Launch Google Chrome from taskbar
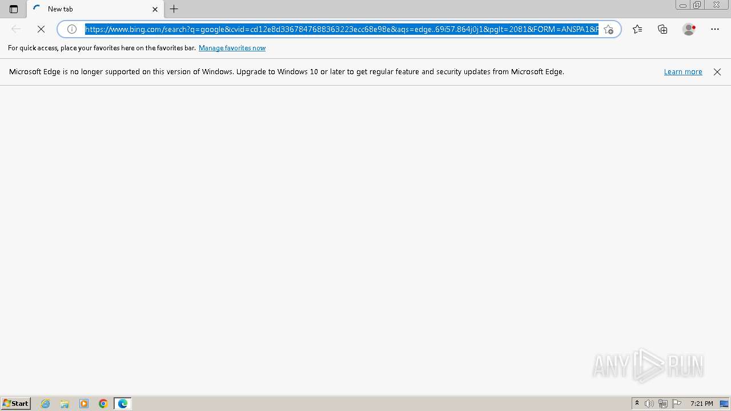The height and width of the screenshot is (411, 731). (103, 404)
